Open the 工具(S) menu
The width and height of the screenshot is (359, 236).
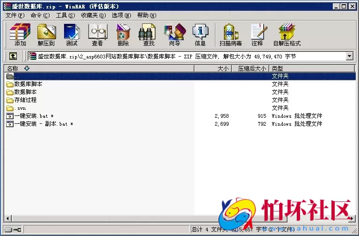(x=65, y=15)
